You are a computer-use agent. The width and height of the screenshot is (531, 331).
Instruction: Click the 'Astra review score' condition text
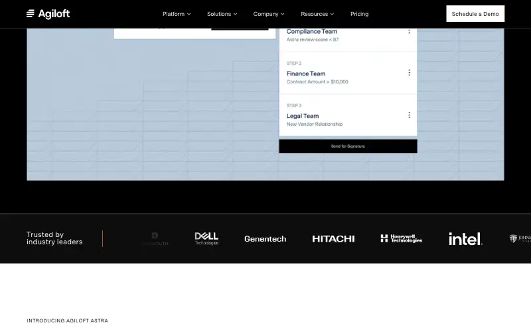pos(312,40)
